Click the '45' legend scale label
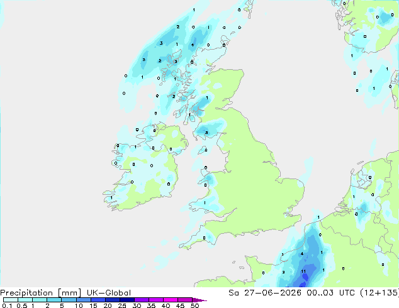 (x=180, y=305)
